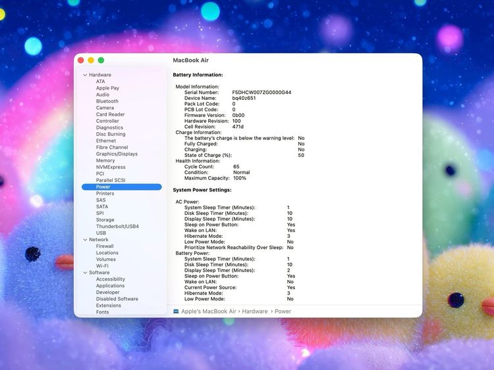The height and width of the screenshot is (370, 494).
Task: Click Hardware in the path bar
Action: click(255, 312)
